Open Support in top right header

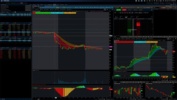[x=162, y=3]
